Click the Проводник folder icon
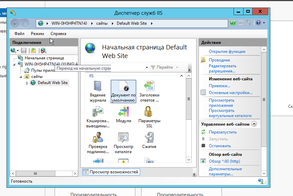293x196 pixels. pos(203,60)
